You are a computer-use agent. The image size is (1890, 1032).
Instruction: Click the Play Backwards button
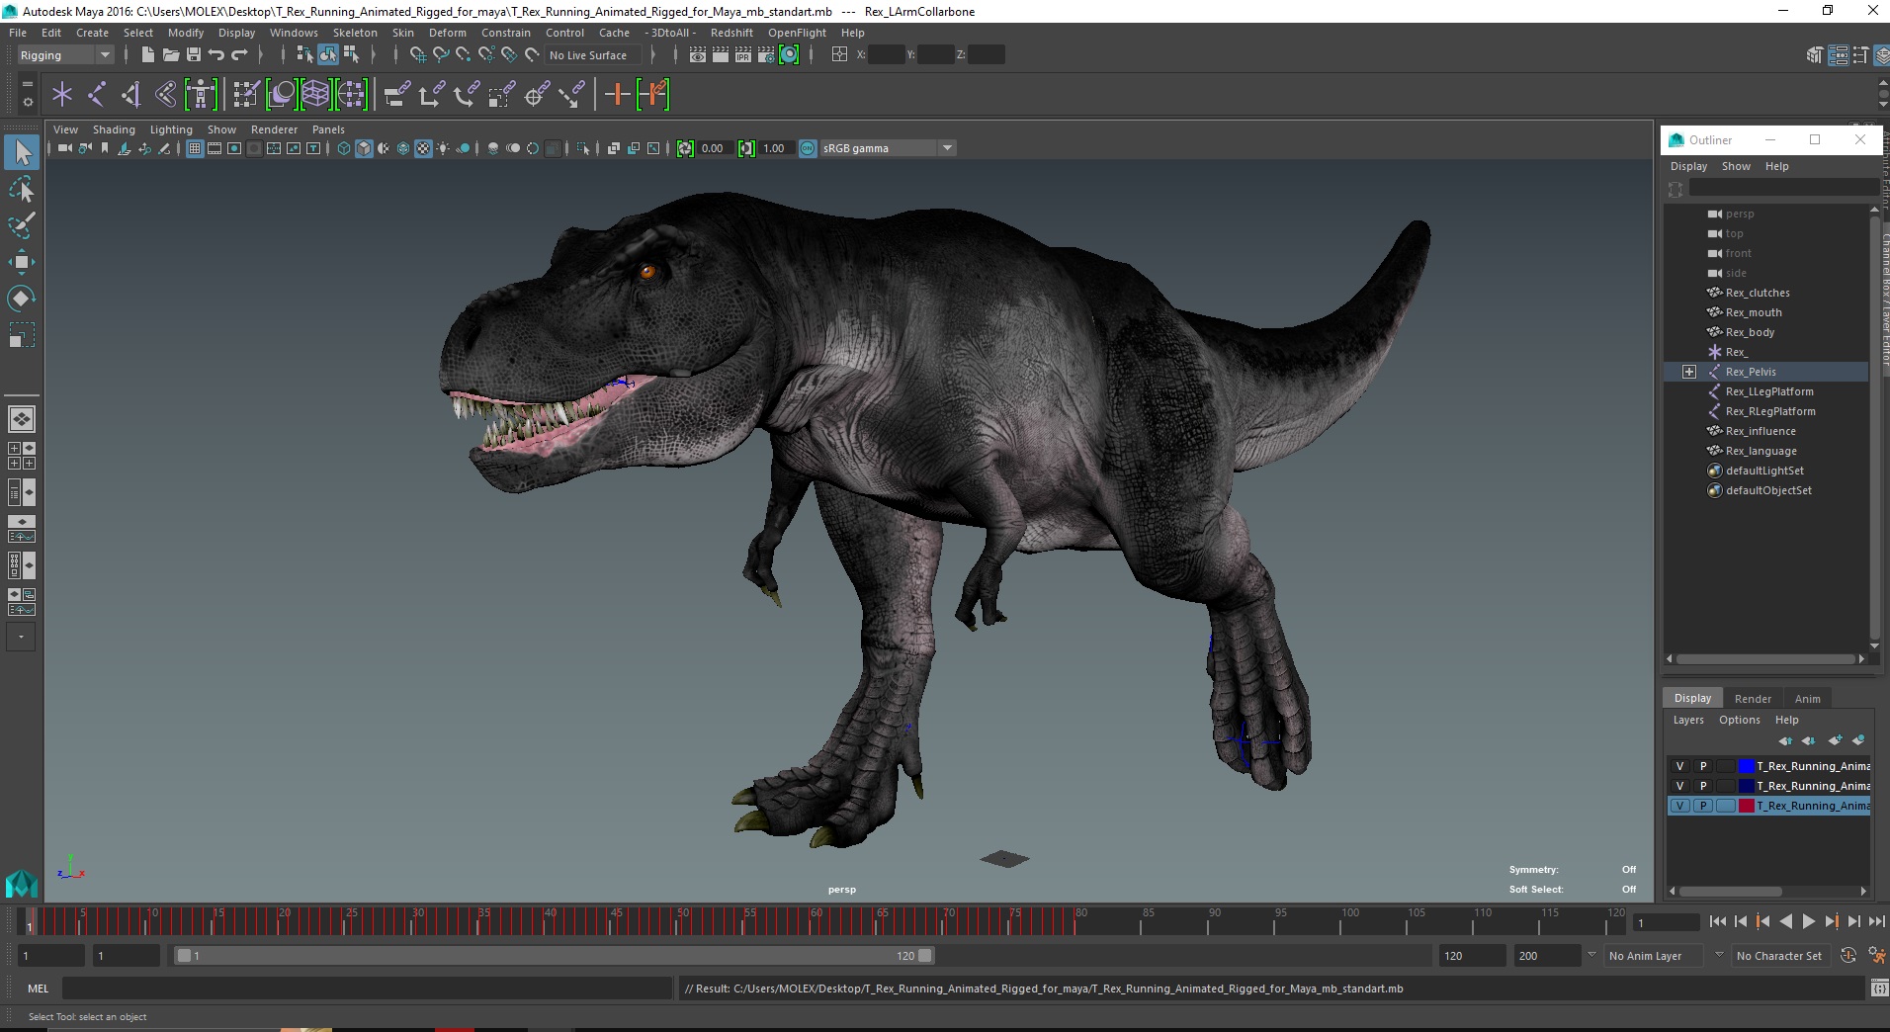point(1785,921)
